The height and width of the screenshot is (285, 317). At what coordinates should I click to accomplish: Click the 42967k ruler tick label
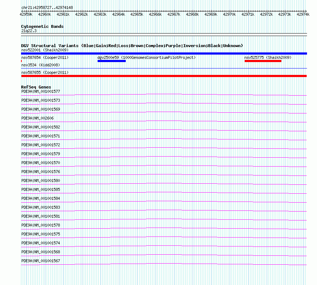click(x=174, y=14)
